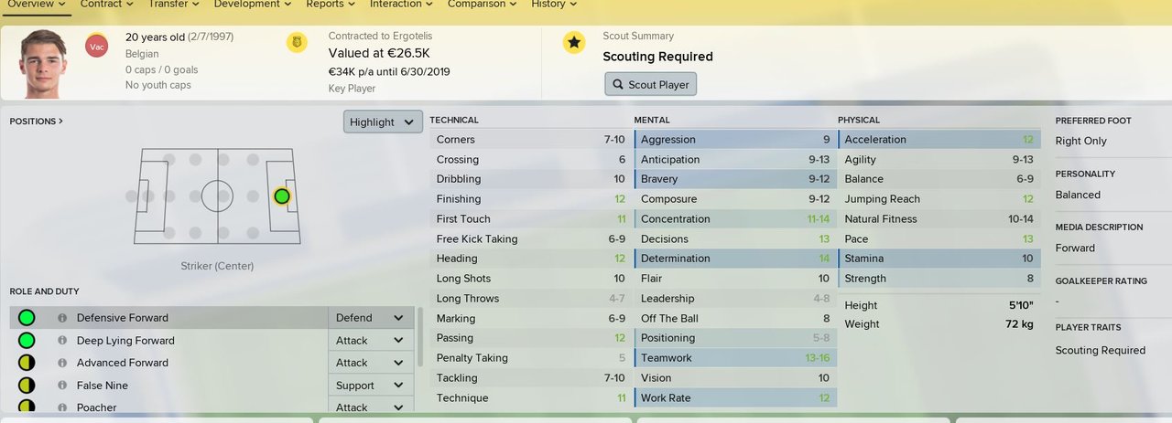
Task: Open the Defend duty dropdown
Action: tap(371, 318)
